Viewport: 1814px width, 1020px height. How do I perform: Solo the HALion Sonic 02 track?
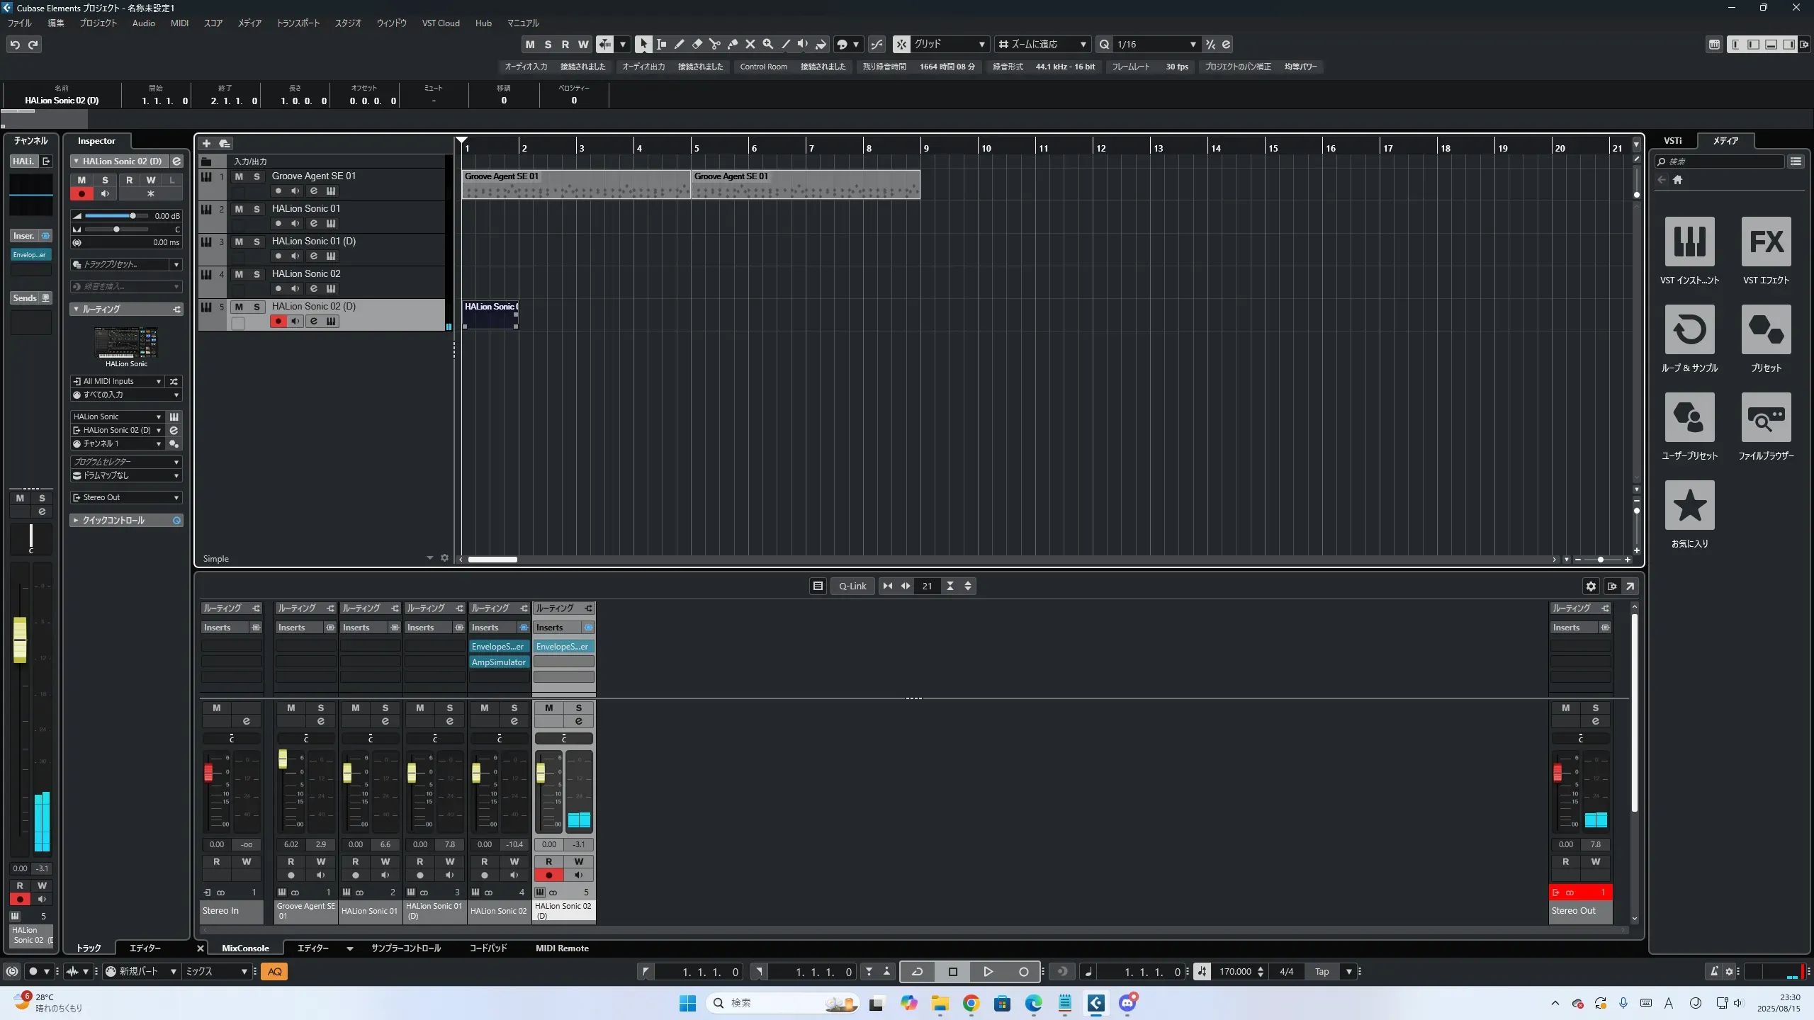click(257, 274)
